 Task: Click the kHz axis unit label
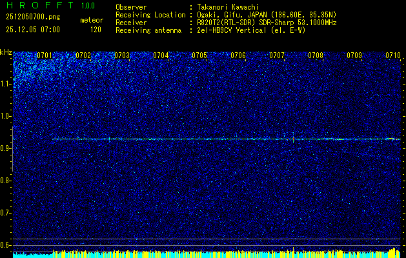pyautogui.click(x=6, y=52)
